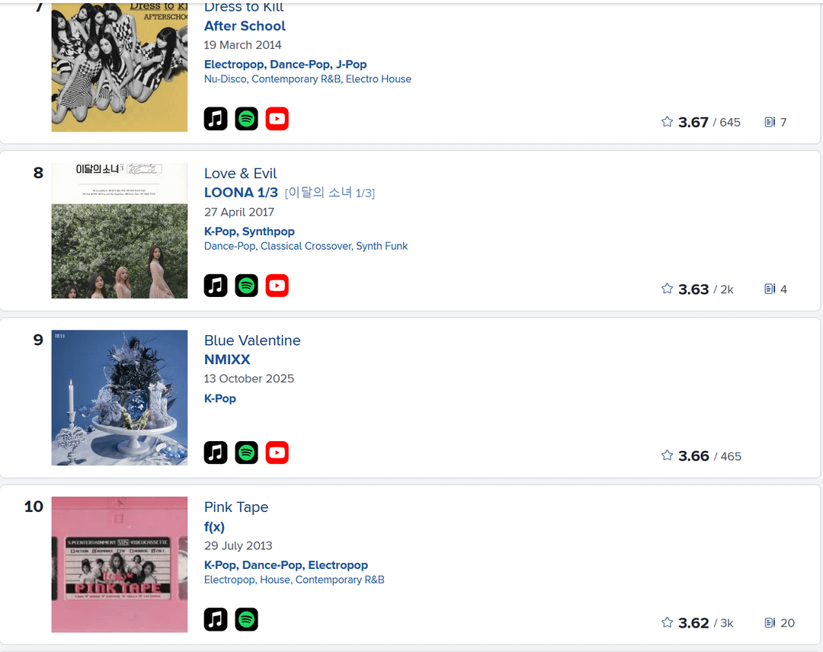Click the star rating icon for Blue Valentine
This screenshot has width=823, height=652.
pos(667,455)
